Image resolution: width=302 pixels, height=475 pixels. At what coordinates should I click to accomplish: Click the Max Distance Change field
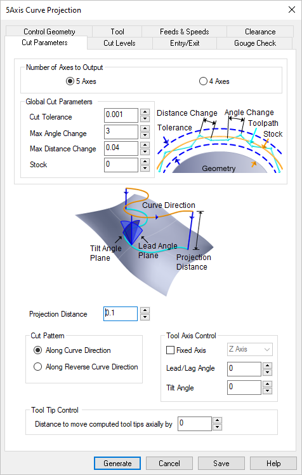coord(121,148)
